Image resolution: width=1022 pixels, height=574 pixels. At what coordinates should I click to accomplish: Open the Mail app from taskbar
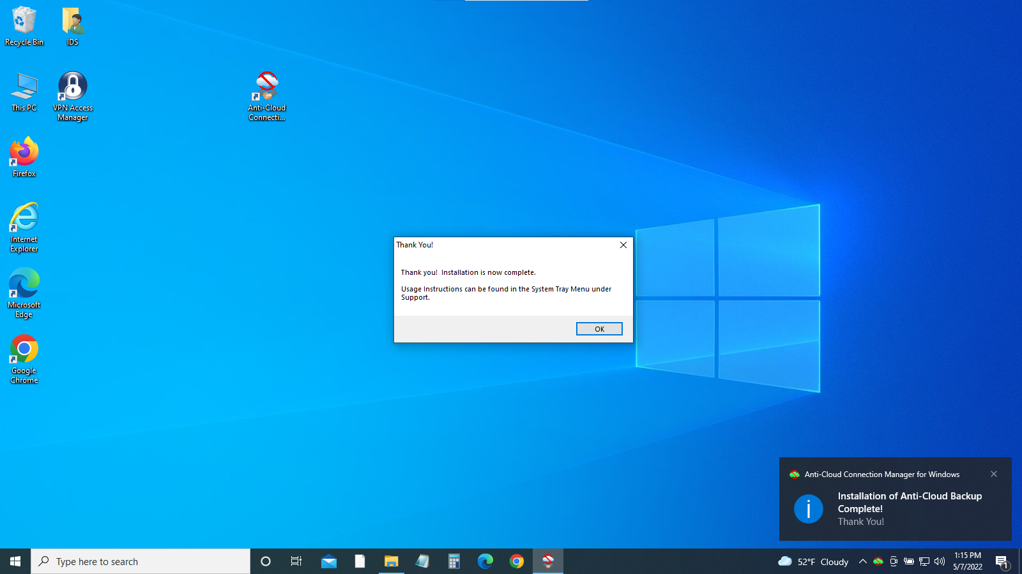click(329, 561)
